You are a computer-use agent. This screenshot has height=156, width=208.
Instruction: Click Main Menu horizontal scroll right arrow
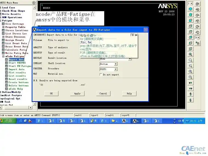tap(31, 108)
